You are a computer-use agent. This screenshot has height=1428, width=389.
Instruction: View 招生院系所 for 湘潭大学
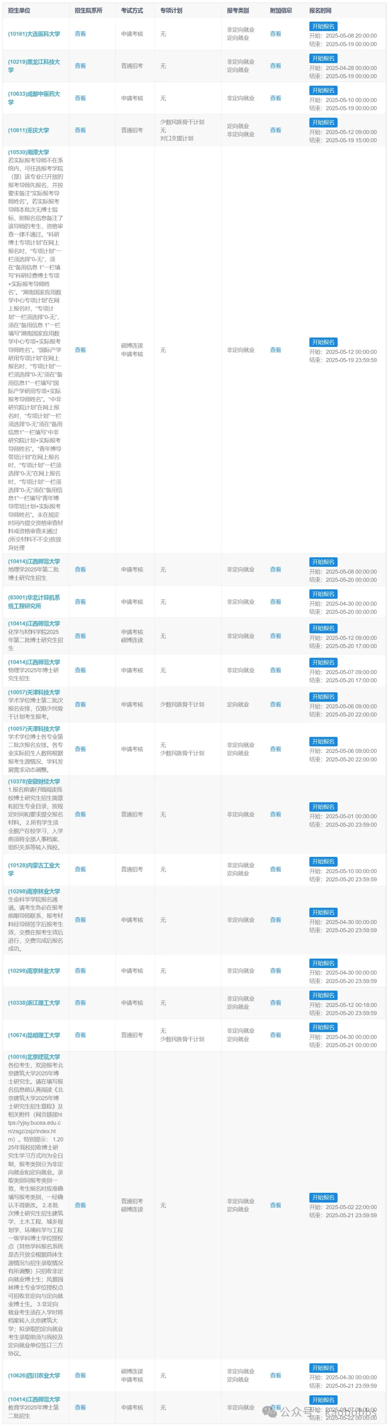pyautogui.click(x=80, y=350)
